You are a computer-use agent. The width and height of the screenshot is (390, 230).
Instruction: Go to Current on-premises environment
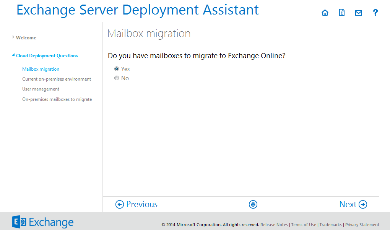click(57, 79)
